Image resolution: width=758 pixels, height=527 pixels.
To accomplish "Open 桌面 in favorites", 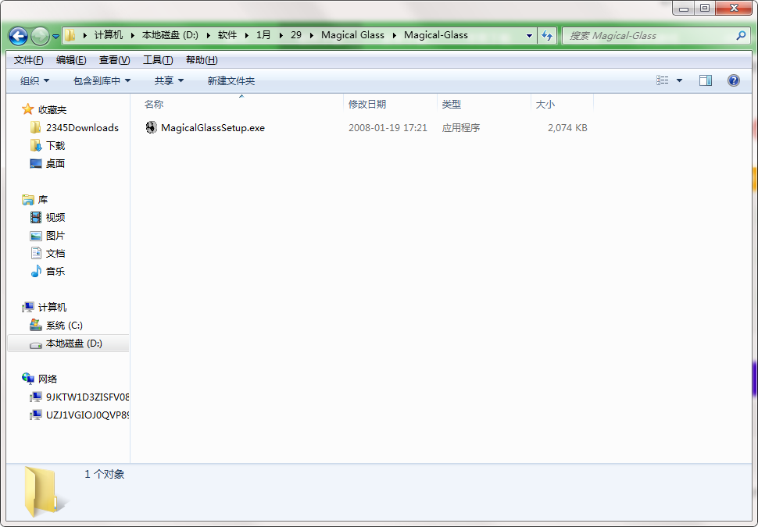I will (55, 164).
